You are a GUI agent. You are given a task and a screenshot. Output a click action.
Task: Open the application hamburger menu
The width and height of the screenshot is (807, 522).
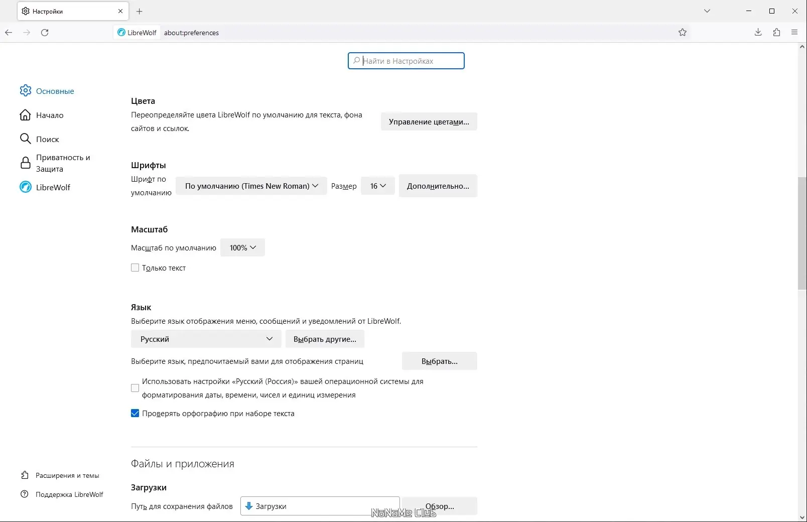coord(794,33)
